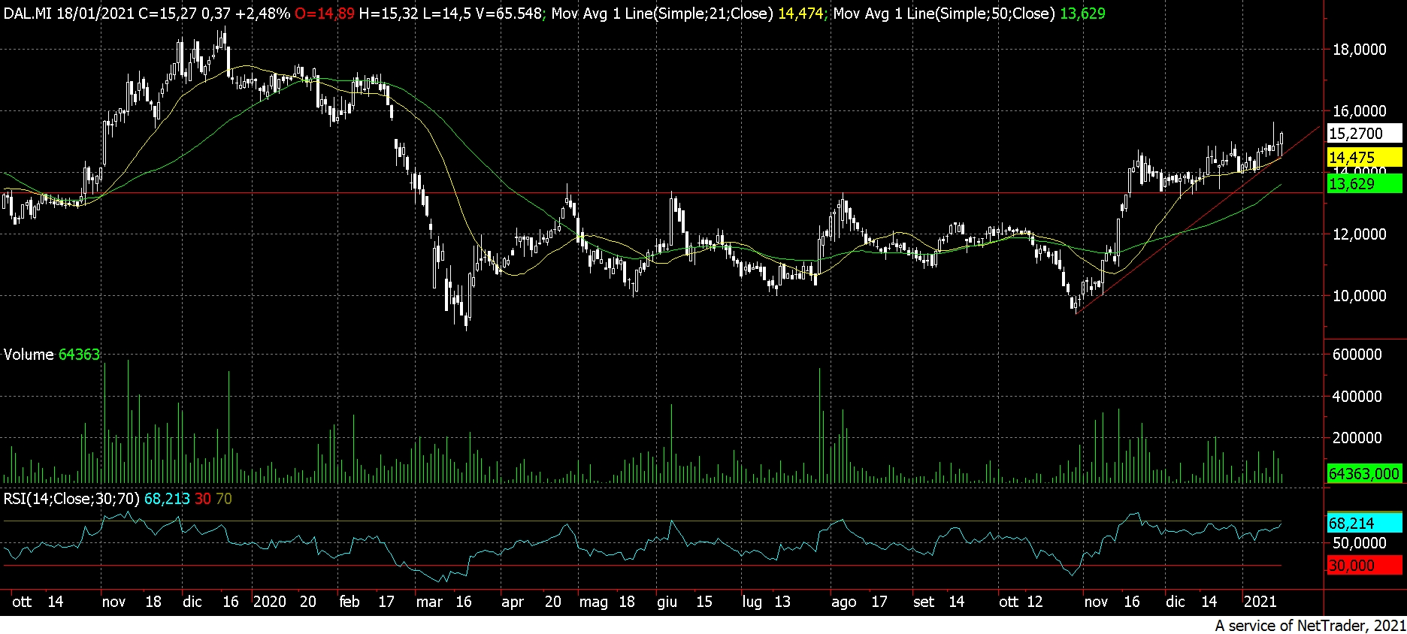
Task: Click the Mov Avg (Simple;21;Close) indicator label
Action: 661,13
